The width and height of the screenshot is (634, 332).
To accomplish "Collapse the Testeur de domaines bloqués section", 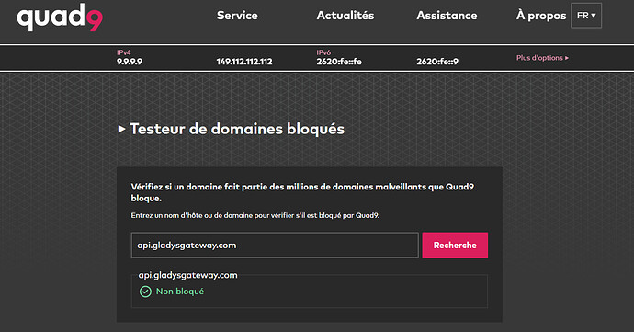I will click(121, 129).
